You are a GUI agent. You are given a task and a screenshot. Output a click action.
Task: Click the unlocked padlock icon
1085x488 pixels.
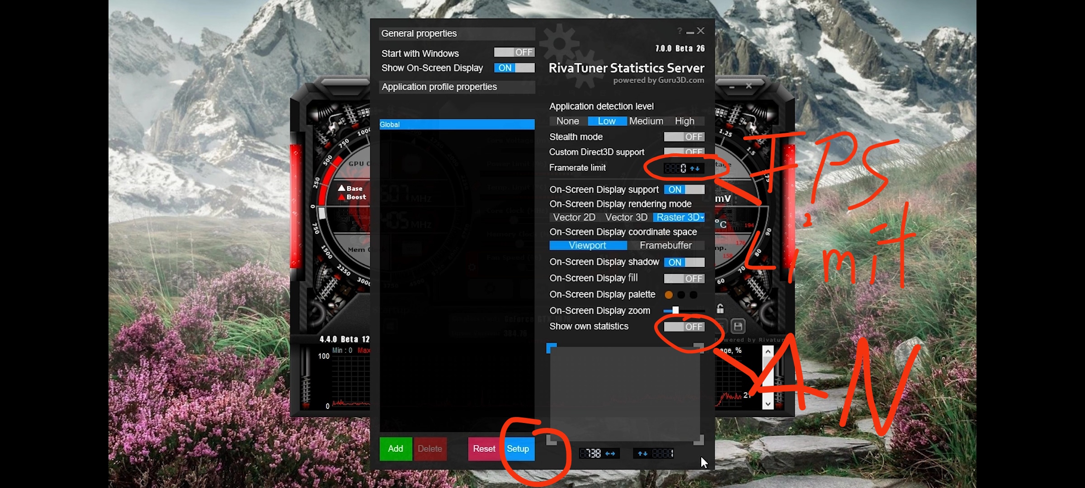[720, 309]
